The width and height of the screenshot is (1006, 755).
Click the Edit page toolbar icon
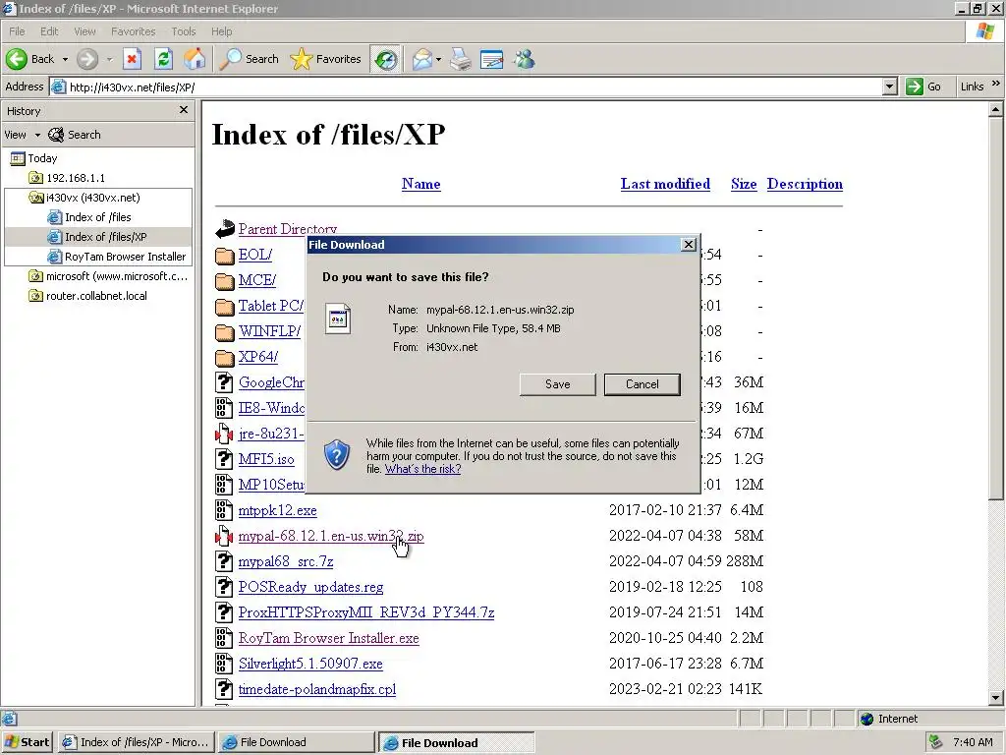pyautogui.click(x=491, y=59)
